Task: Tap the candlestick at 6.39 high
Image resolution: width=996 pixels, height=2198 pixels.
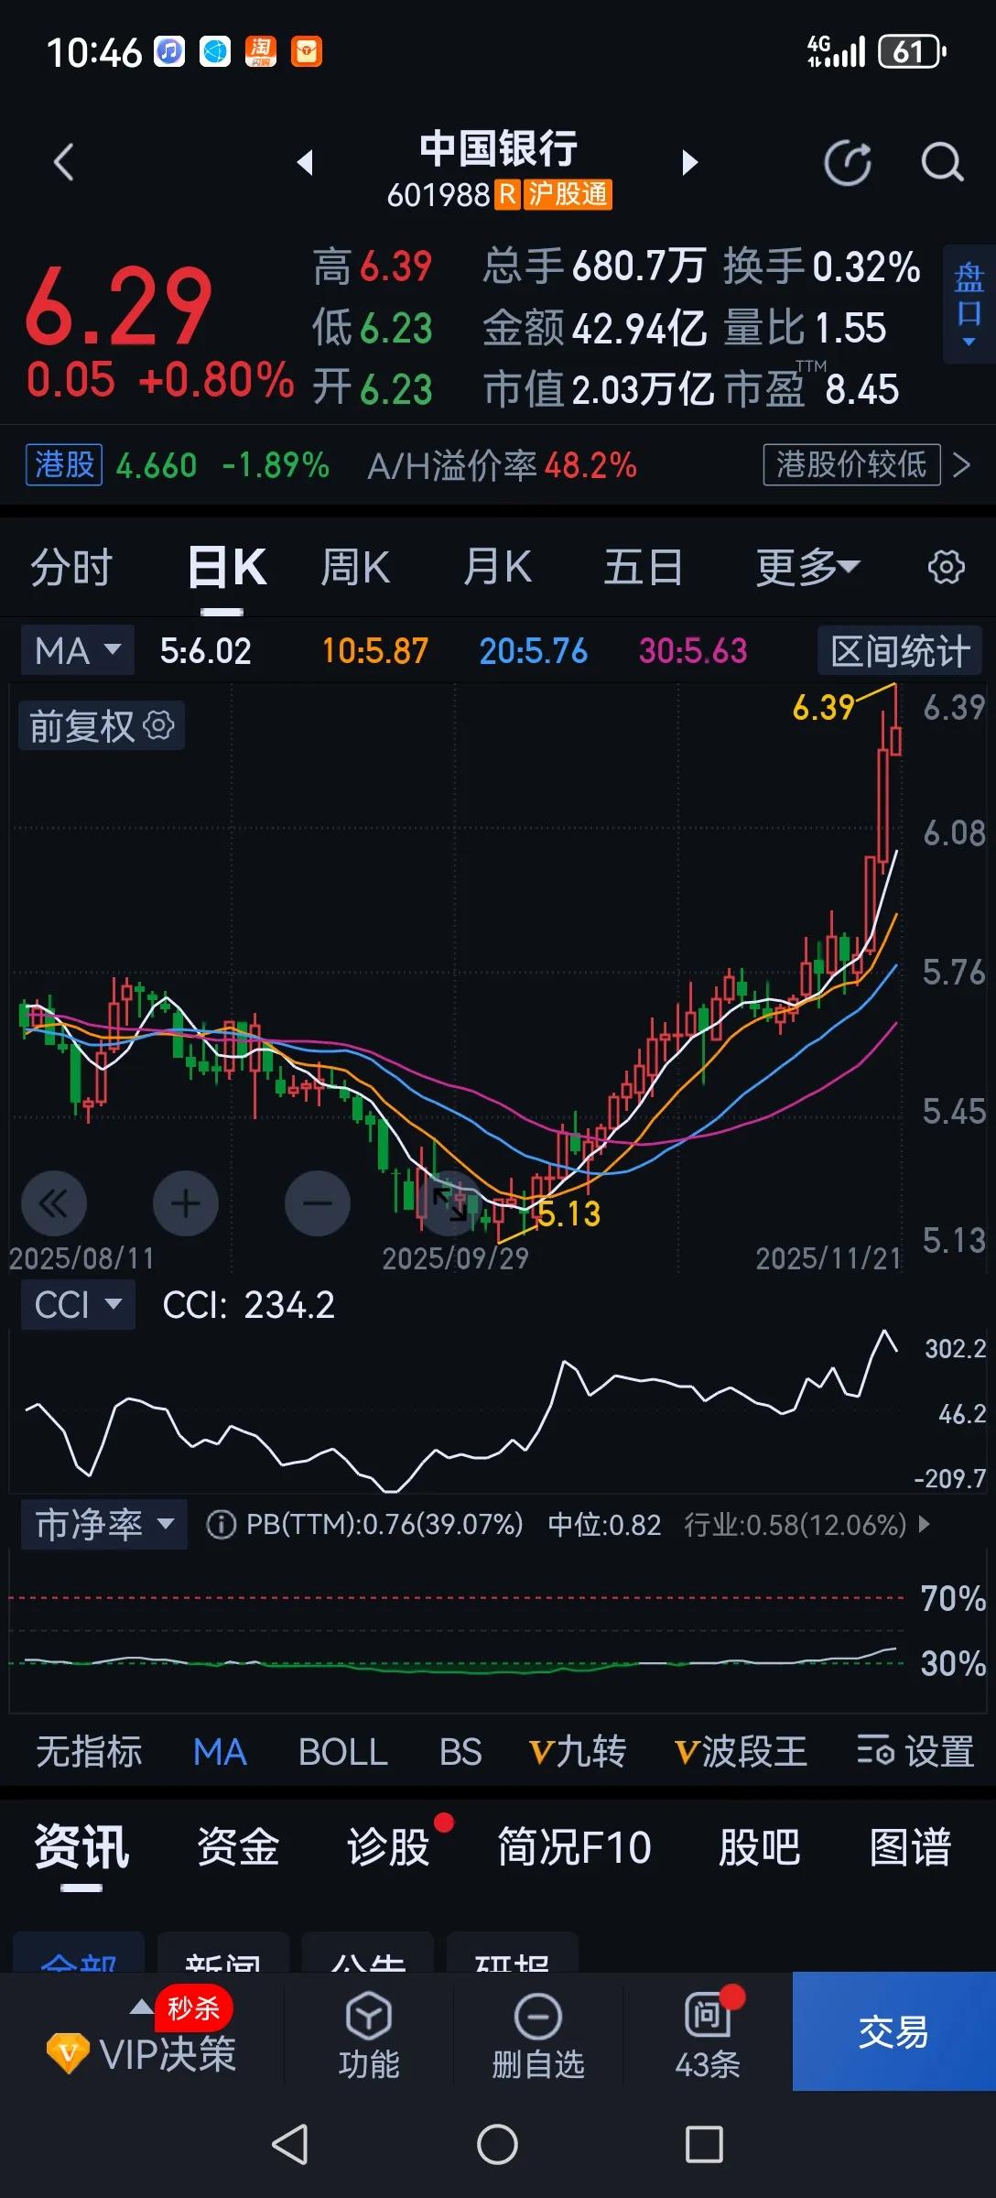Action: coord(894,719)
